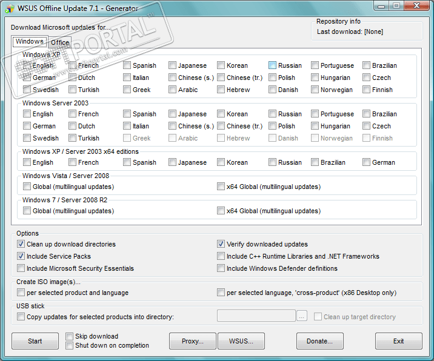Open the browse (...) directory button
Viewport: 434px width, 361px height.
point(302,316)
